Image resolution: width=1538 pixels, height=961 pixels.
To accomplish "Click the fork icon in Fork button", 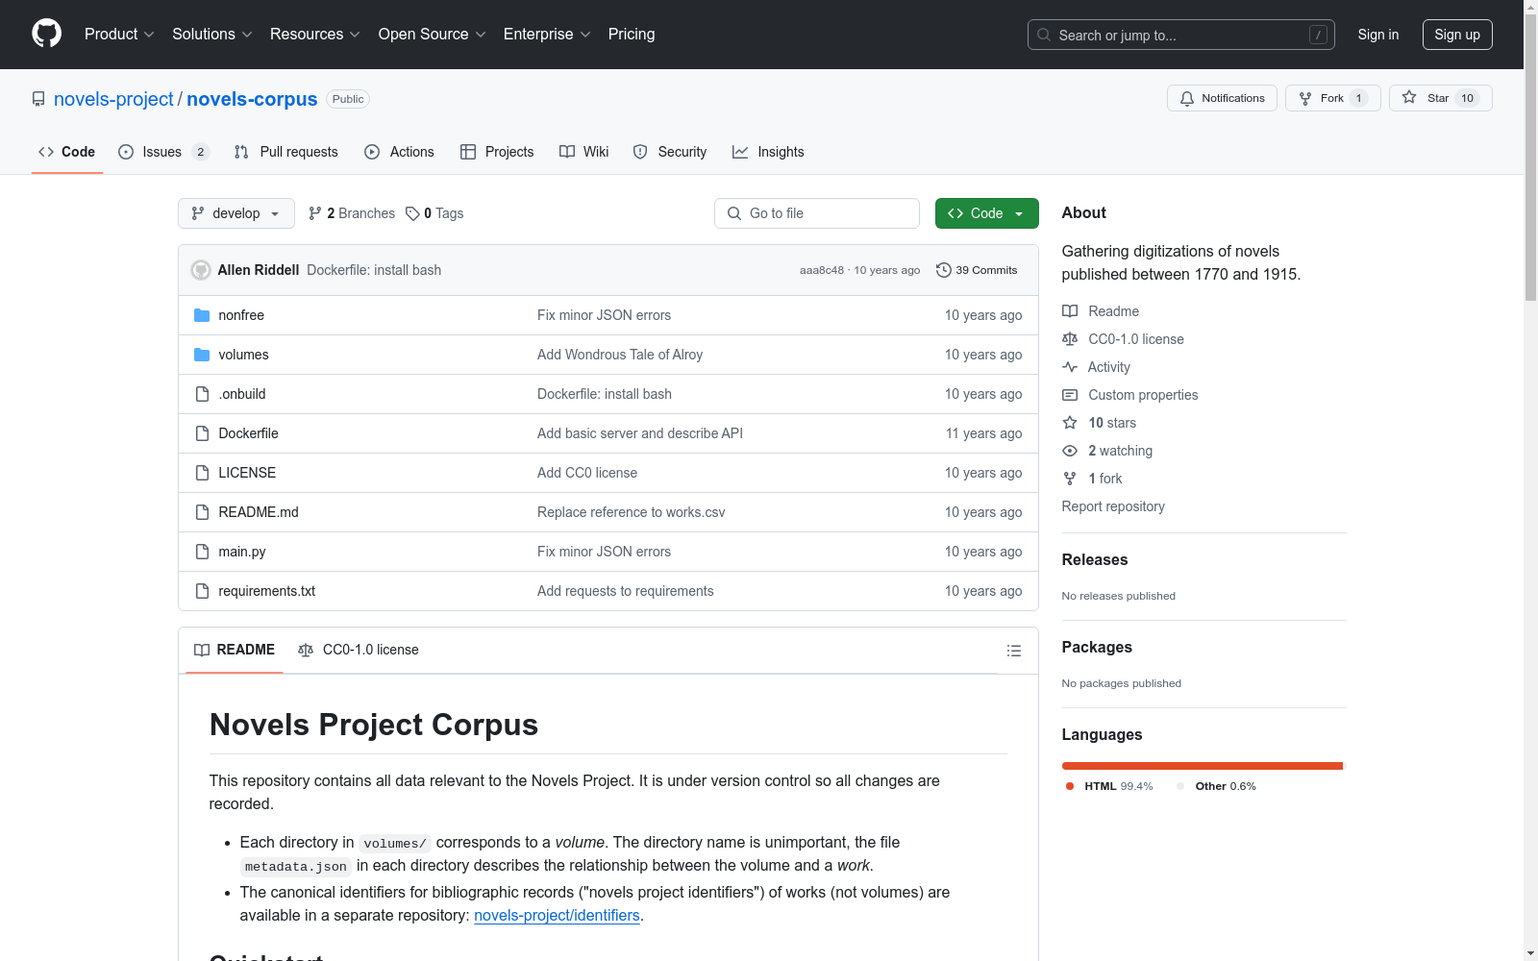I will click(x=1305, y=98).
